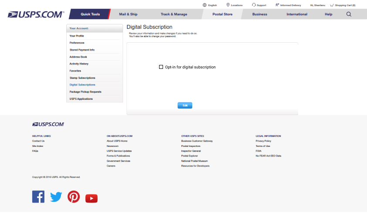Image resolution: width=367 pixels, height=214 pixels.
Task: Open the Postal Store menu
Action: 222,14
